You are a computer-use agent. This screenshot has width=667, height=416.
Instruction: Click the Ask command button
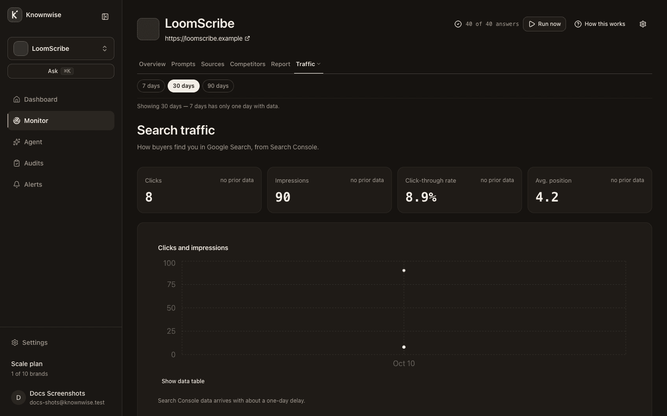tap(61, 71)
